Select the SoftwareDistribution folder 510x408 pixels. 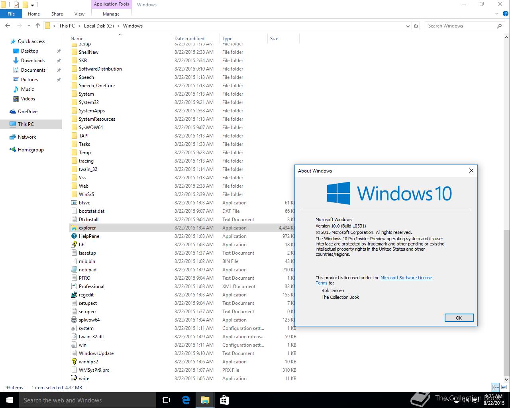[100, 69]
